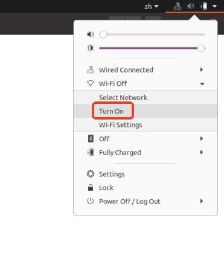Click the speaker icon beside volume slider
Image resolution: width=224 pixels, height=256 pixels.
[x=91, y=34]
